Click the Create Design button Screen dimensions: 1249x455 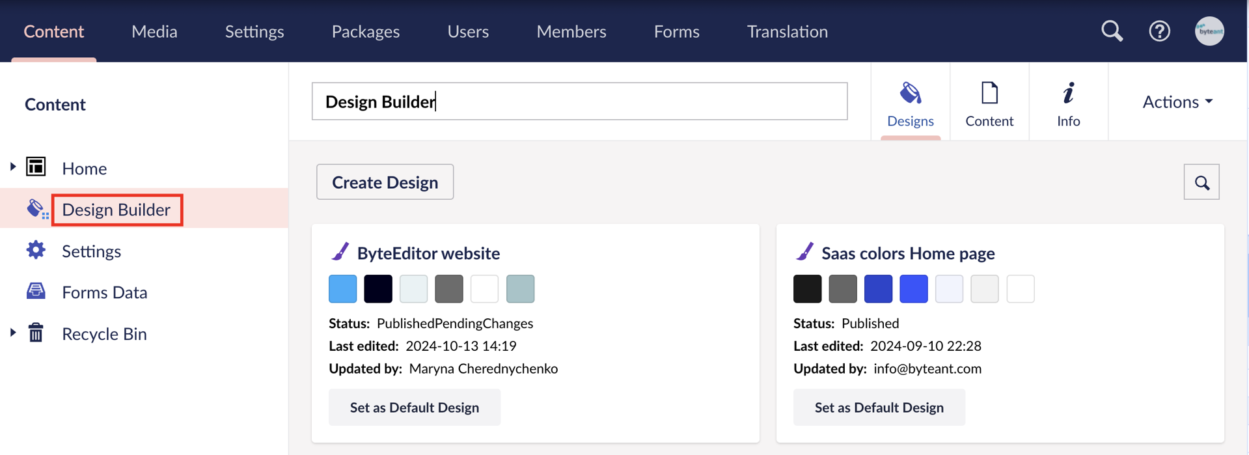click(385, 182)
